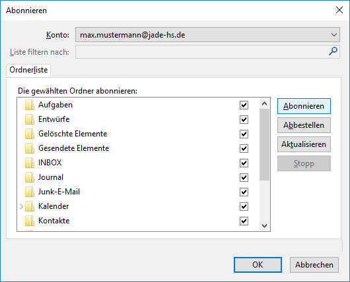Click the Gelöschte Elemente folder icon

(x=30, y=134)
